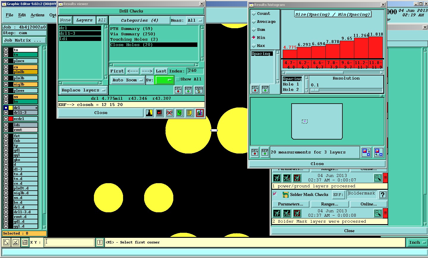428x258 pixels.
Task: Open the Replace layers dropdown
Action: [x=83, y=90]
